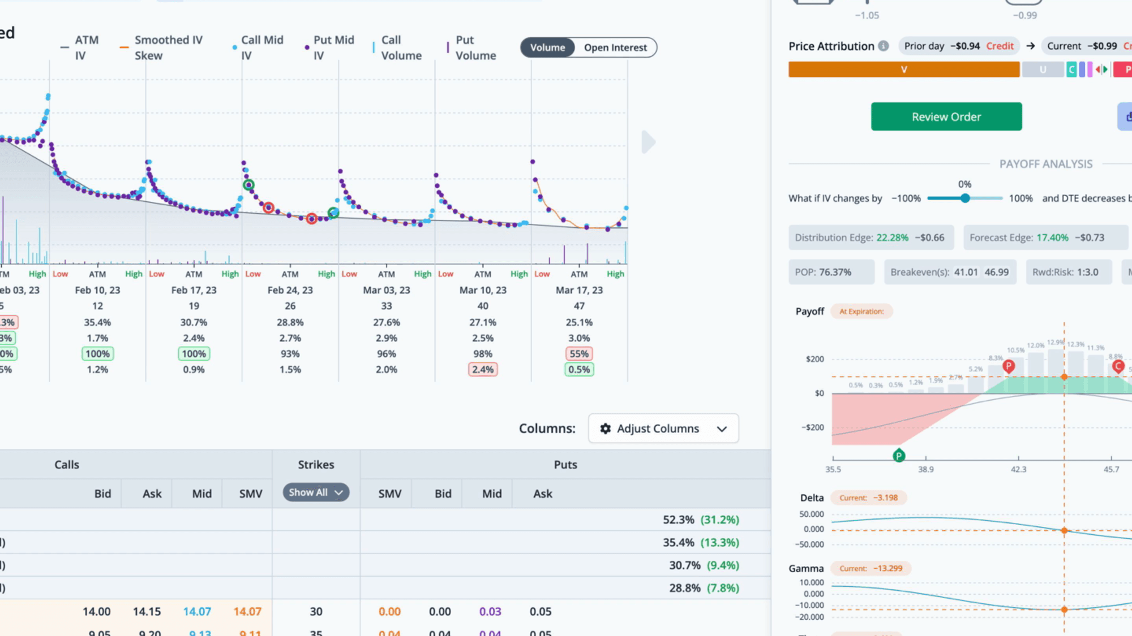Click the Review Order button
The height and width of the screenshot is (636, 1132).
pos(946,116)
